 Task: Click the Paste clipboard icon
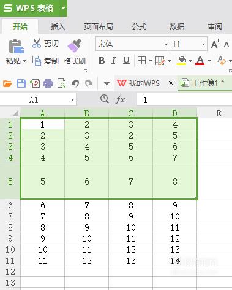click(x=16, y=46)
